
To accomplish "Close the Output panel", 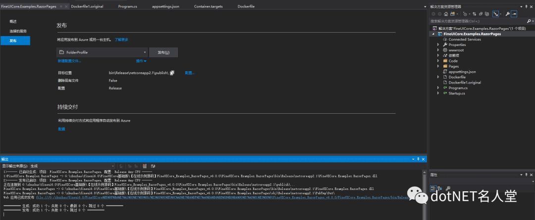I will 424,159.
